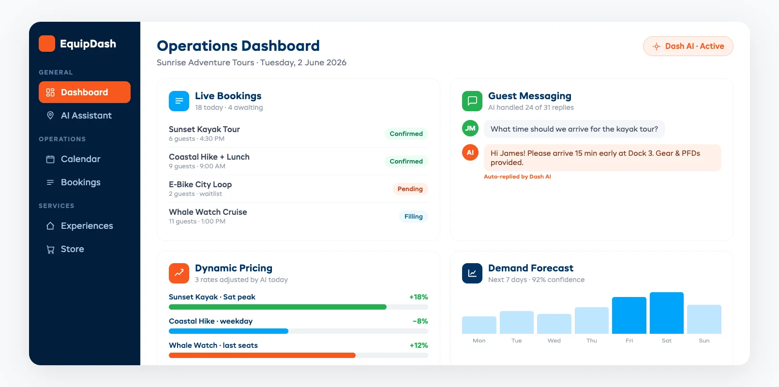
Task: Click the orange Dynamic Pricing trend icon
Action: click(x=179, y=273)
